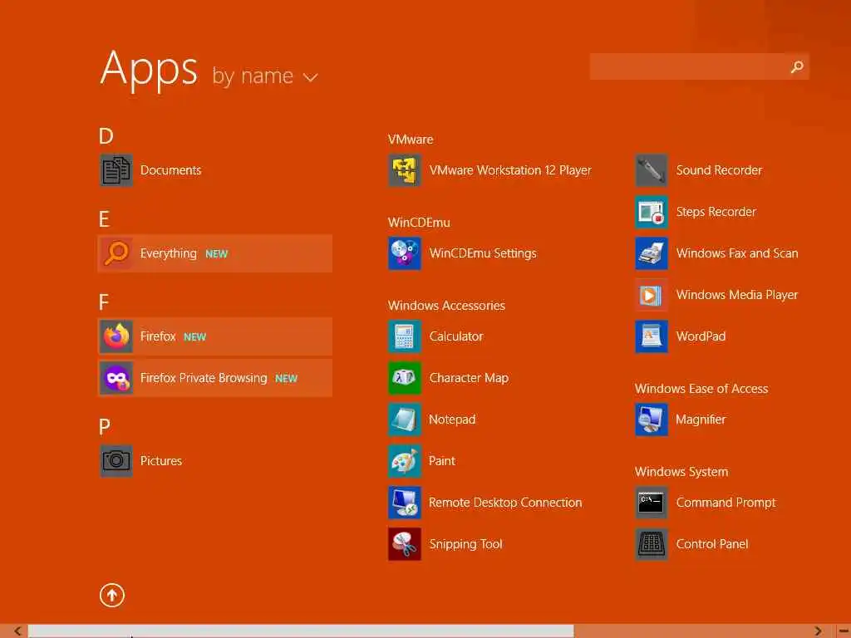Launch the Snipping Tool icon
The width and height of the screenshot is (851, 638).
(x=405, y=544)
